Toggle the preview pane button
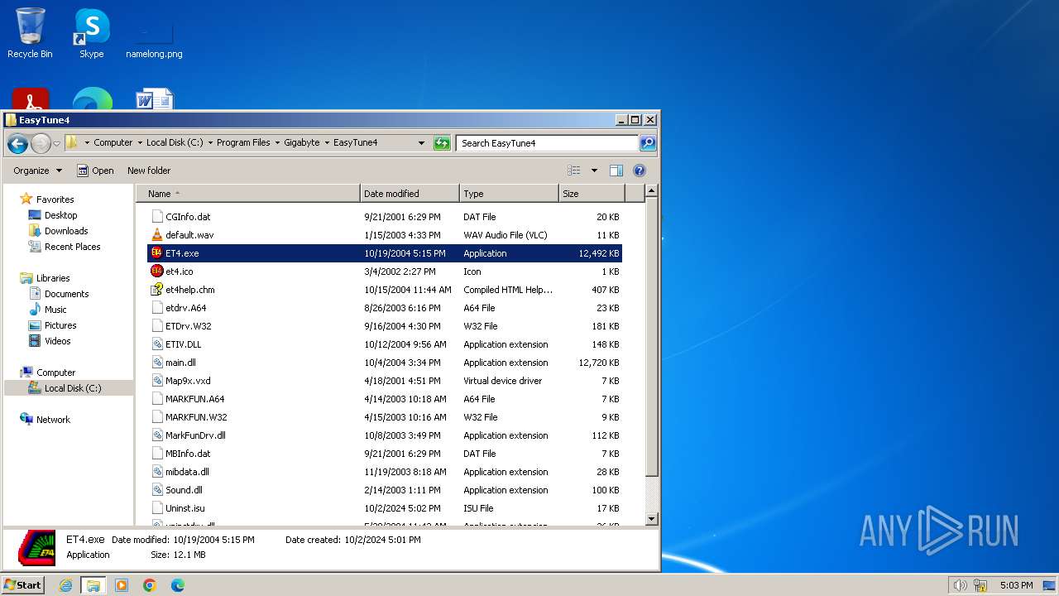 tap(616, 171)
